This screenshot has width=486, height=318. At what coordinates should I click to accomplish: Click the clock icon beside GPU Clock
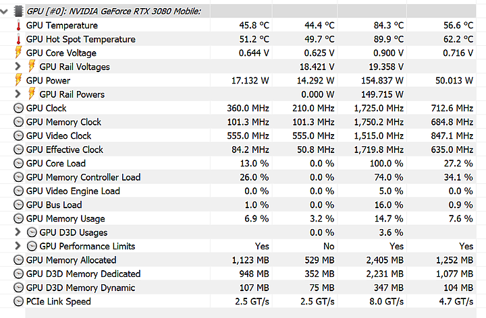tap(18, 108)
